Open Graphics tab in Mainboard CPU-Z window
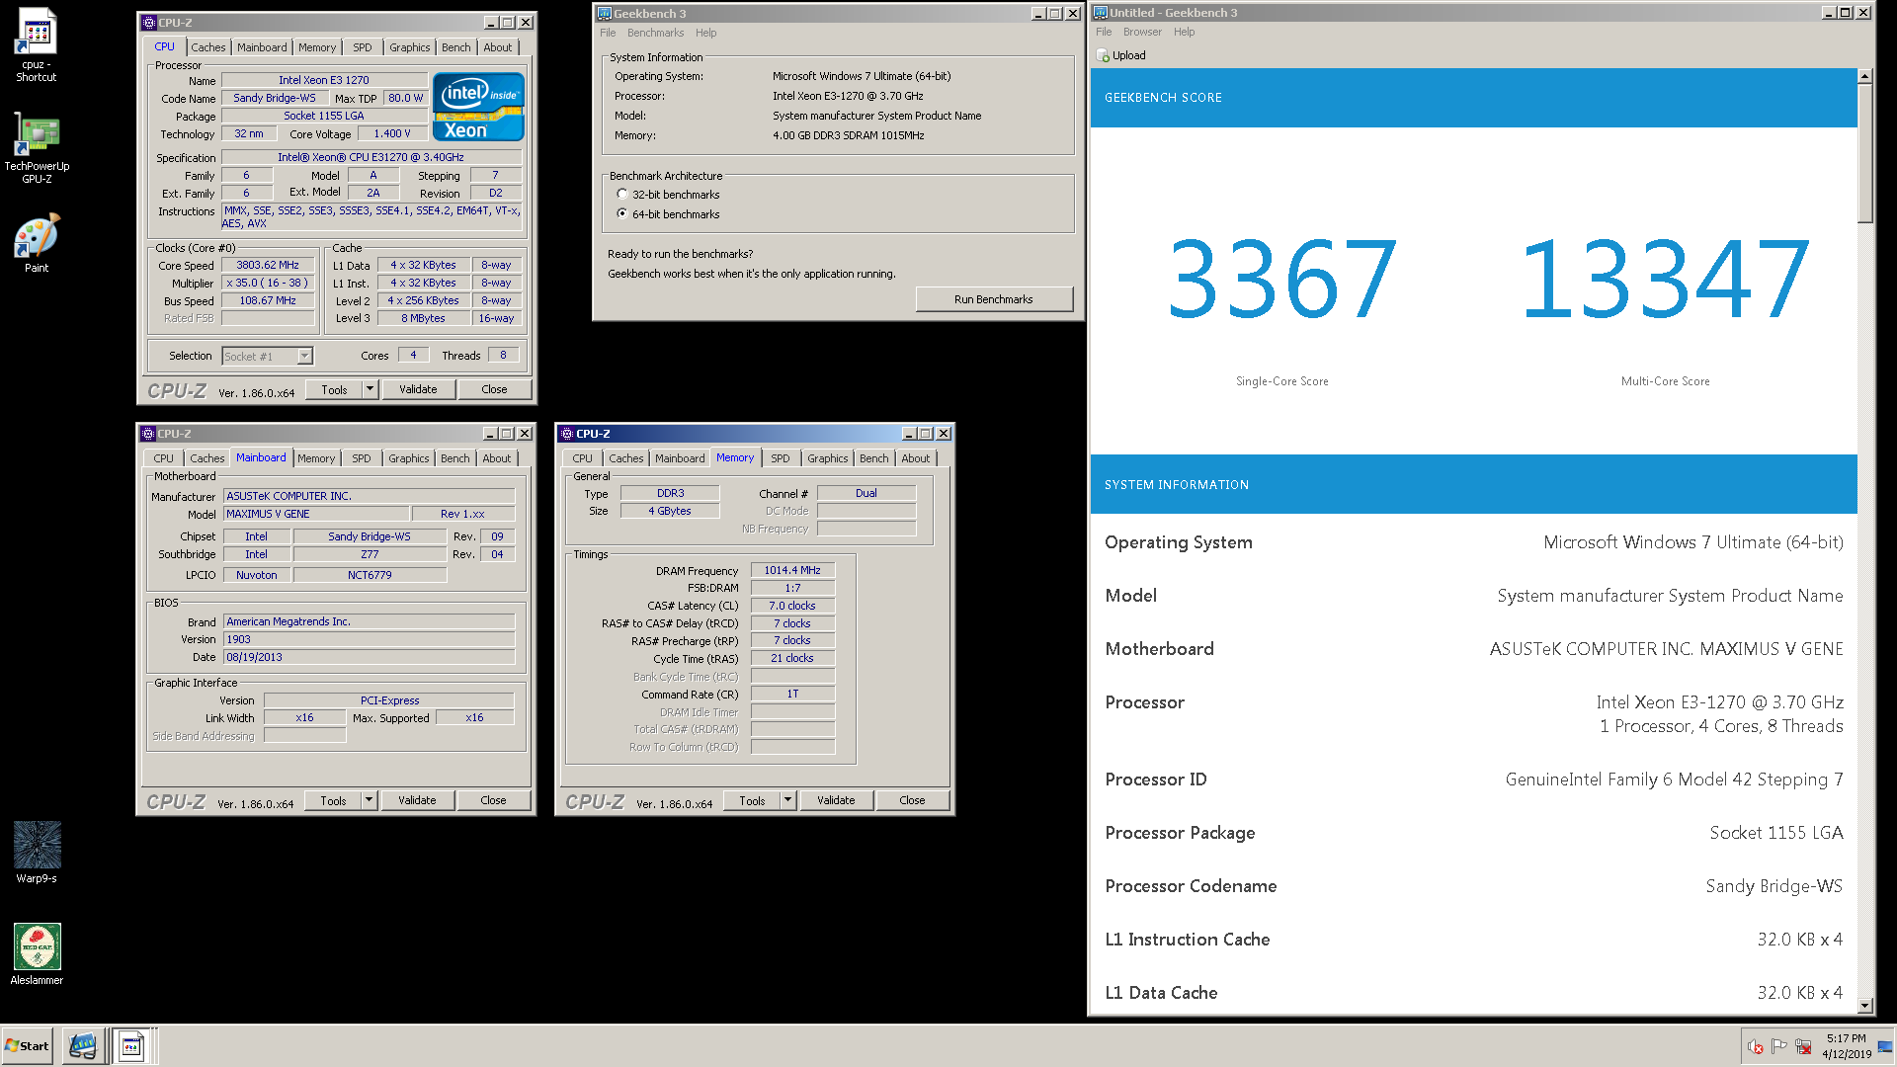This screenshot has width=1897, height=1067. (x=408, y=458)
